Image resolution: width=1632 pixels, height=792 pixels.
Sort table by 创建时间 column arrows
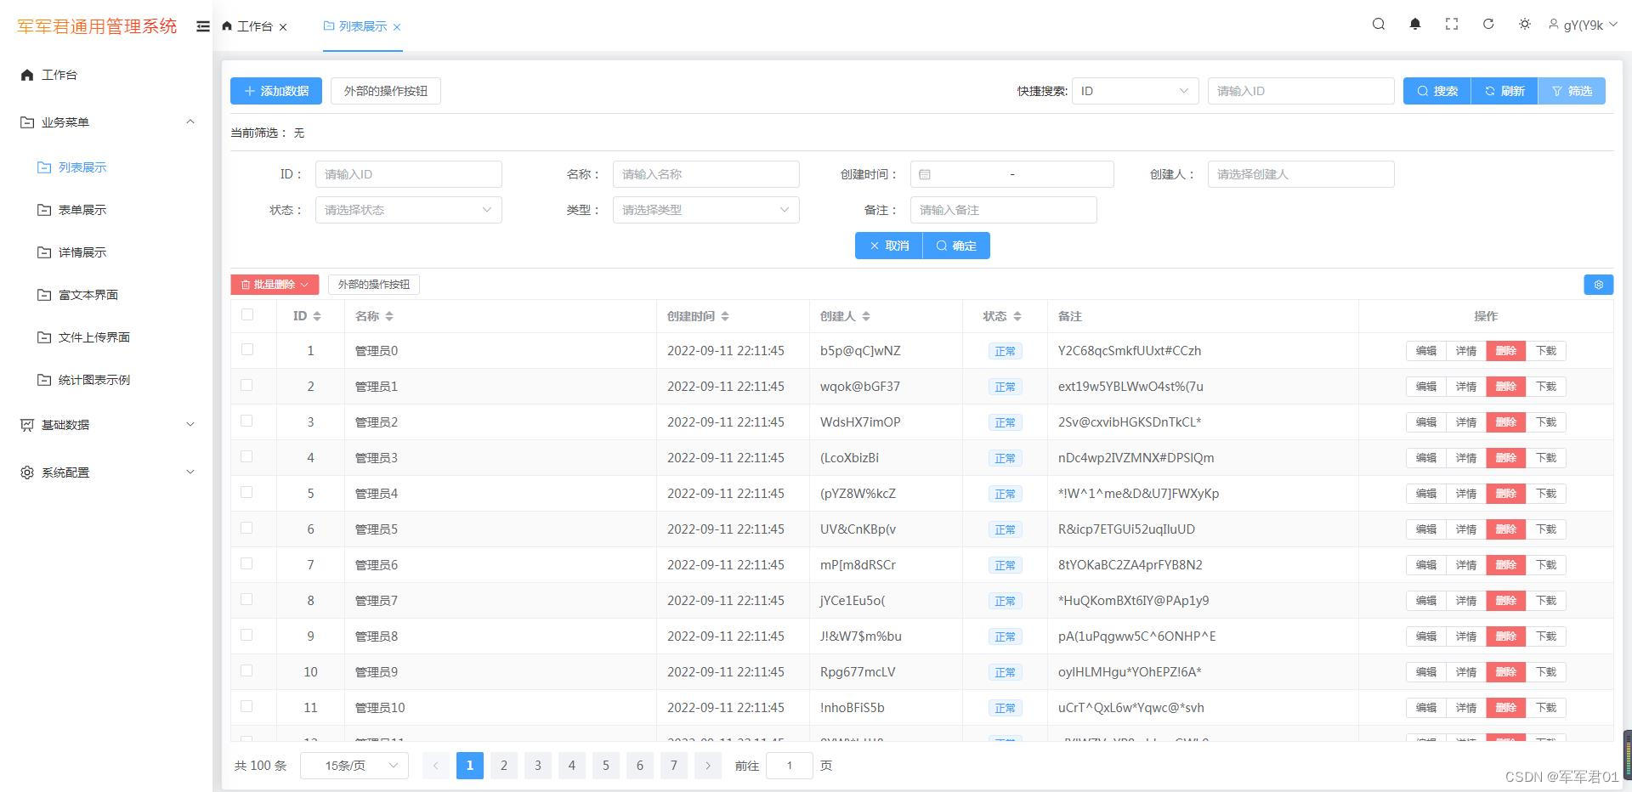[725, 316]
